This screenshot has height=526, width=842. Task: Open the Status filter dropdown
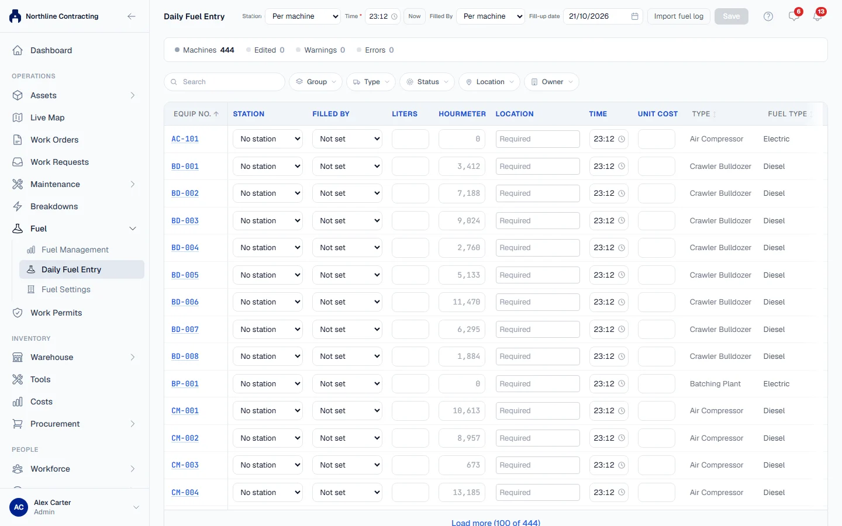427,82
